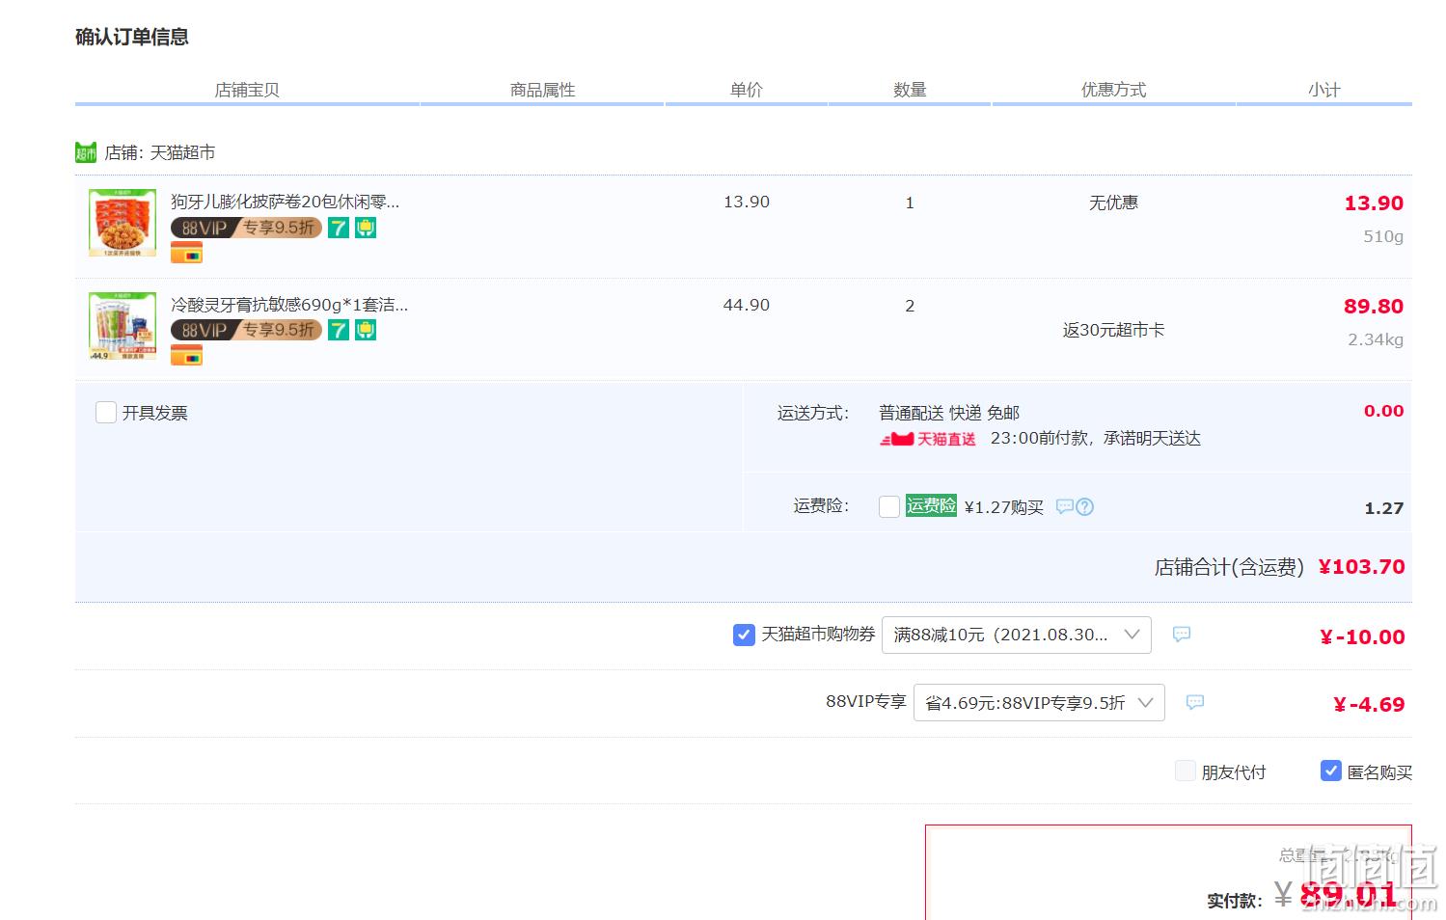Click the message icon beside coupon dropdown
The width and height of the screenshot is (1446, 920).
1182,634
